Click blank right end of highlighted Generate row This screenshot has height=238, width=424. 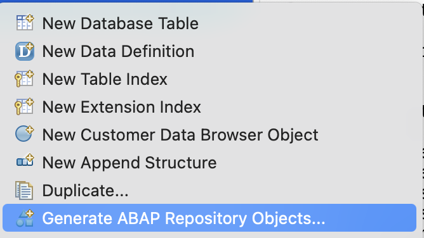point(371,218)
